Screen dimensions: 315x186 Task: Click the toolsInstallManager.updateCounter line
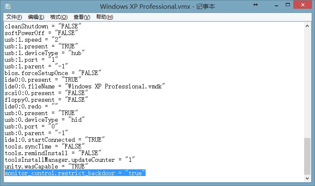69,160
